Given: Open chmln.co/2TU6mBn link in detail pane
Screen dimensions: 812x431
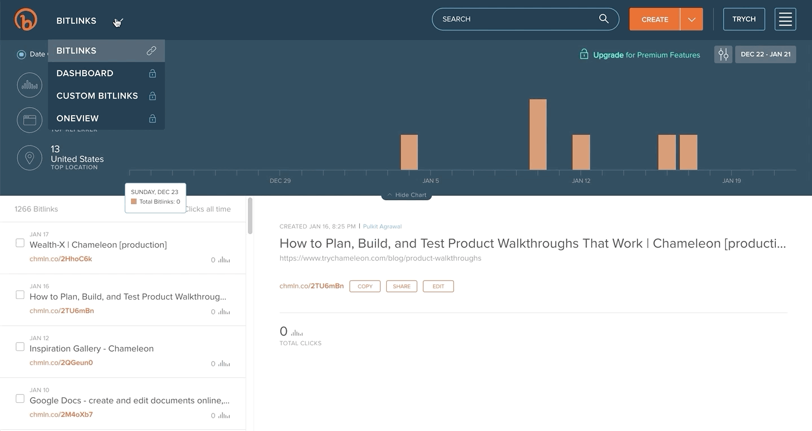Looking at the screenshot, I should pos(311,286).
